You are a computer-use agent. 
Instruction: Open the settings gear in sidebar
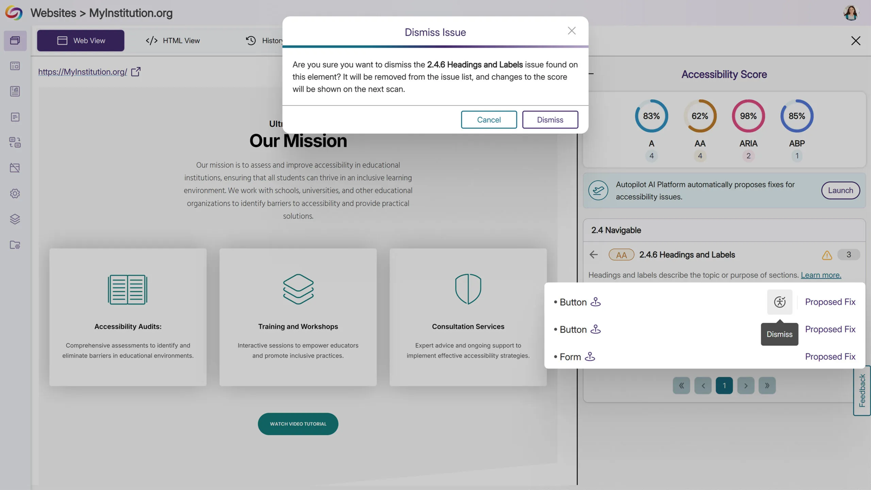pos(15,193)
